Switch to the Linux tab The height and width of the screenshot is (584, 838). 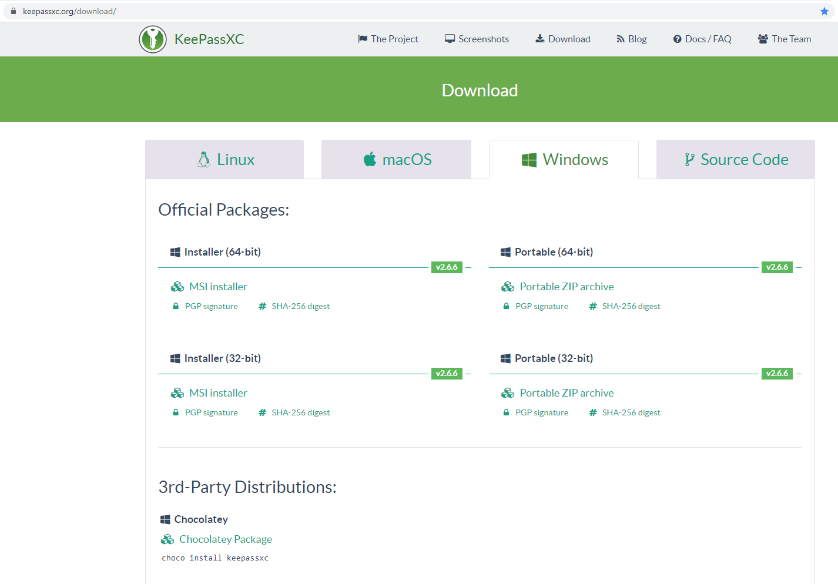tap(224, 159)
